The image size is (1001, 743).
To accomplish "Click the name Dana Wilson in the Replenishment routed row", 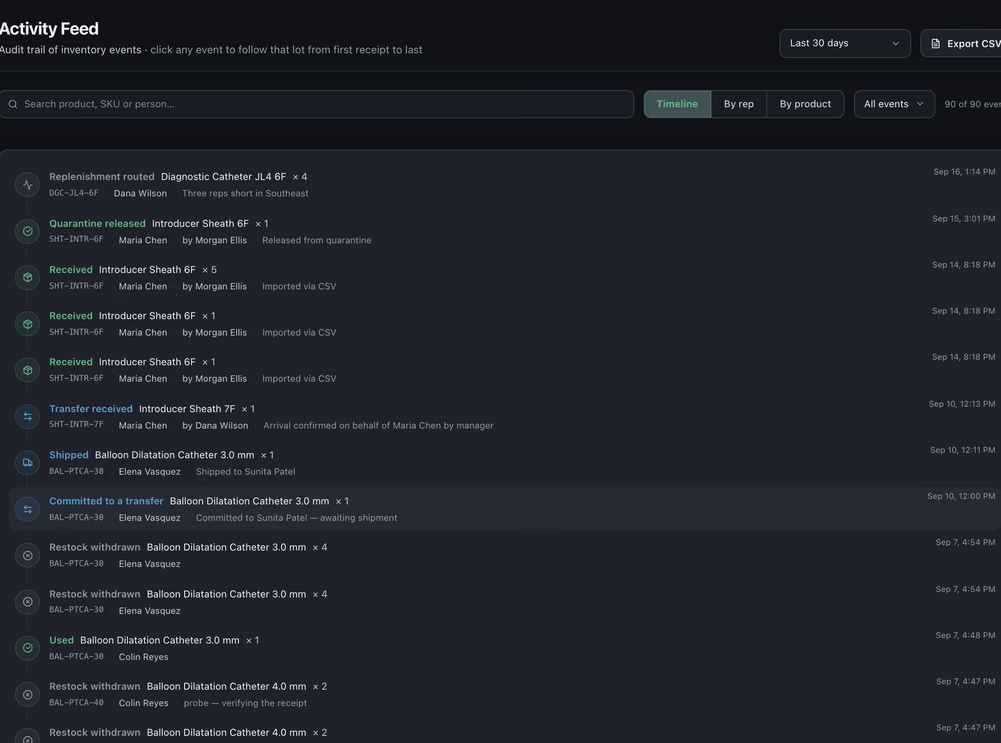I will tap(140, 193).
